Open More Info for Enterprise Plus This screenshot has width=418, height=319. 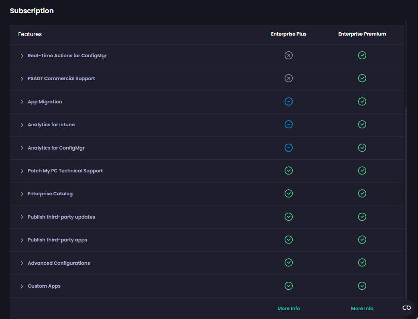(288, 308)
